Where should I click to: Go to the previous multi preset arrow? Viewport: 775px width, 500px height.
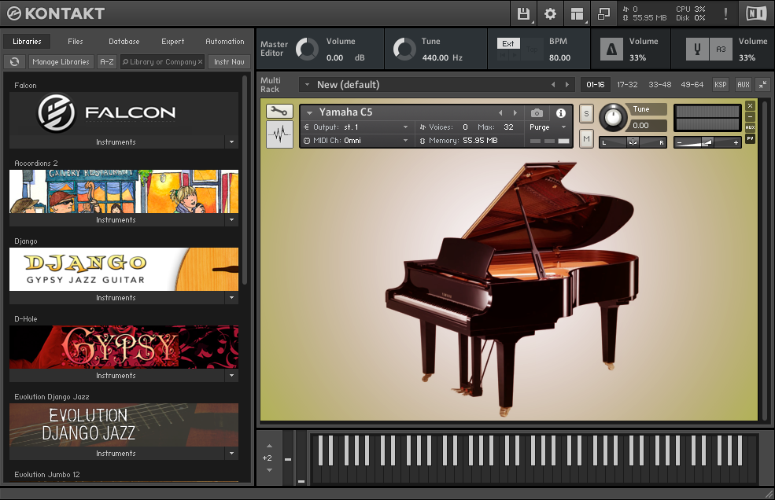tap(553, 84)
